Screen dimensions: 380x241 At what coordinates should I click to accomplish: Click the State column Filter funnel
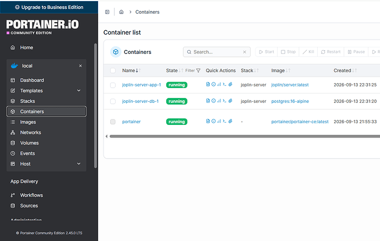(198, 70)
